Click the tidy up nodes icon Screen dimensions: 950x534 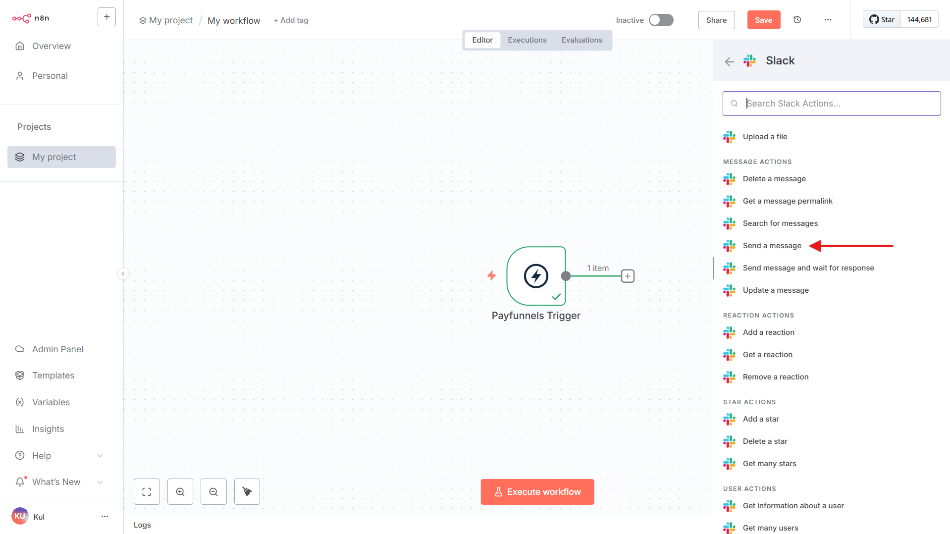tap(247, 491)
